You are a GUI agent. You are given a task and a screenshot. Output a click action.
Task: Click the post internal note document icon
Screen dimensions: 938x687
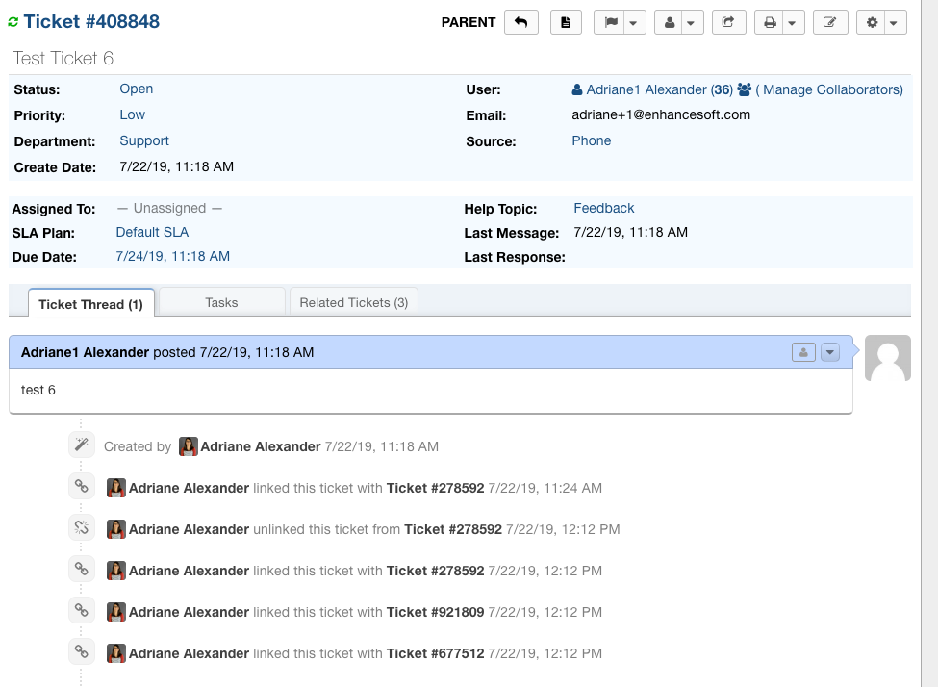566,22
